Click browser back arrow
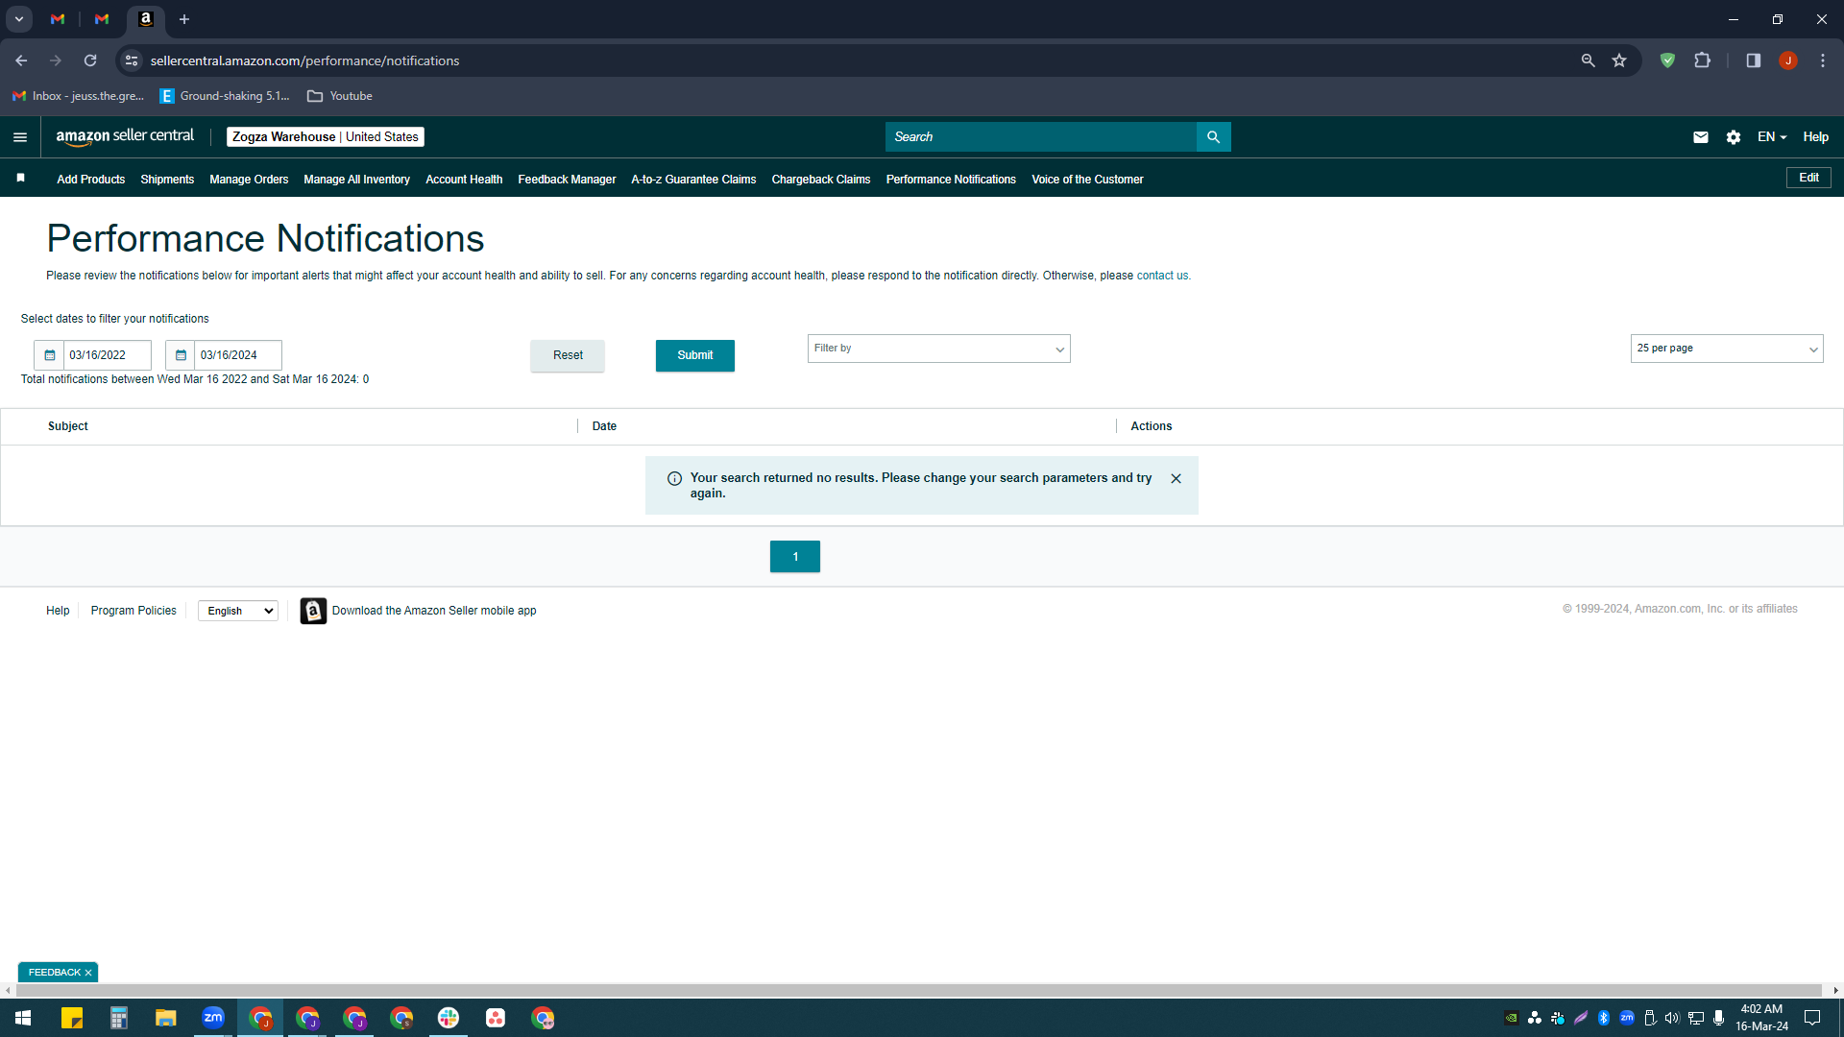 pos(21,60)
